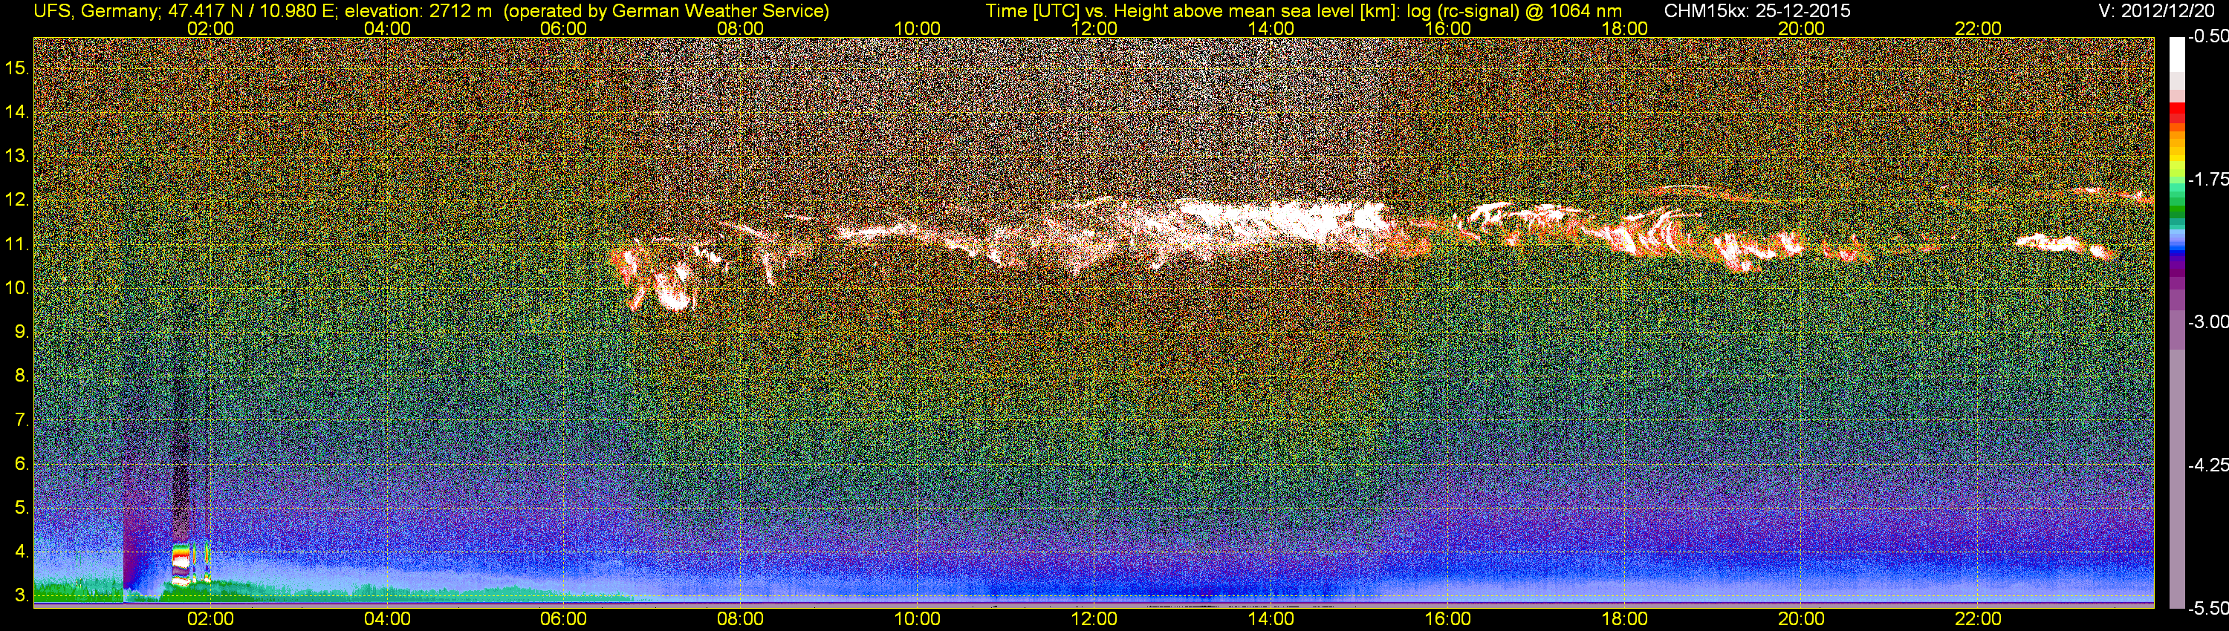
Task: Click the '4.' height axis label
Action: click(x=22, y=552)
